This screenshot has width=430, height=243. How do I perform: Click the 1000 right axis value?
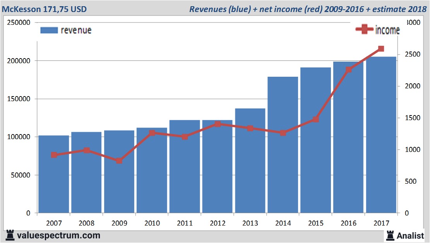click(413, 150)
